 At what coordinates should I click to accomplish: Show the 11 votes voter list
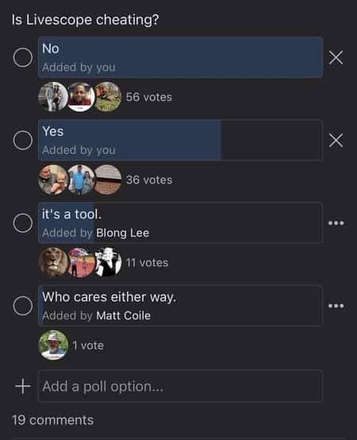click(148, 262)
